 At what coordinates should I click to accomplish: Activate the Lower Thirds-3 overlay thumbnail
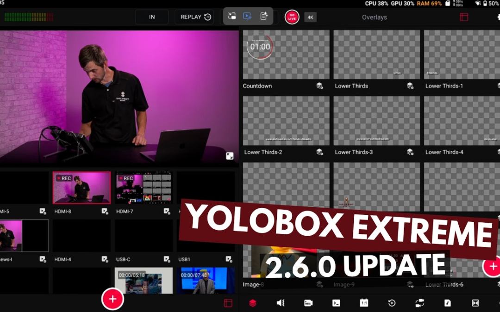point(376,121)
